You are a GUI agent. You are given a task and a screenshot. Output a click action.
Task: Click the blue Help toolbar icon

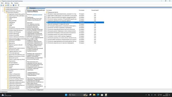tap(13, 5)
